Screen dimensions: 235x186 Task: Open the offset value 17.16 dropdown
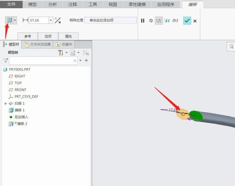pos(51,20)
